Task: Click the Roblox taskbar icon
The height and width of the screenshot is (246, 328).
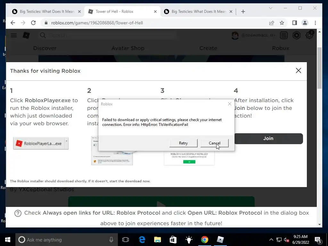Action: (220, 240)
